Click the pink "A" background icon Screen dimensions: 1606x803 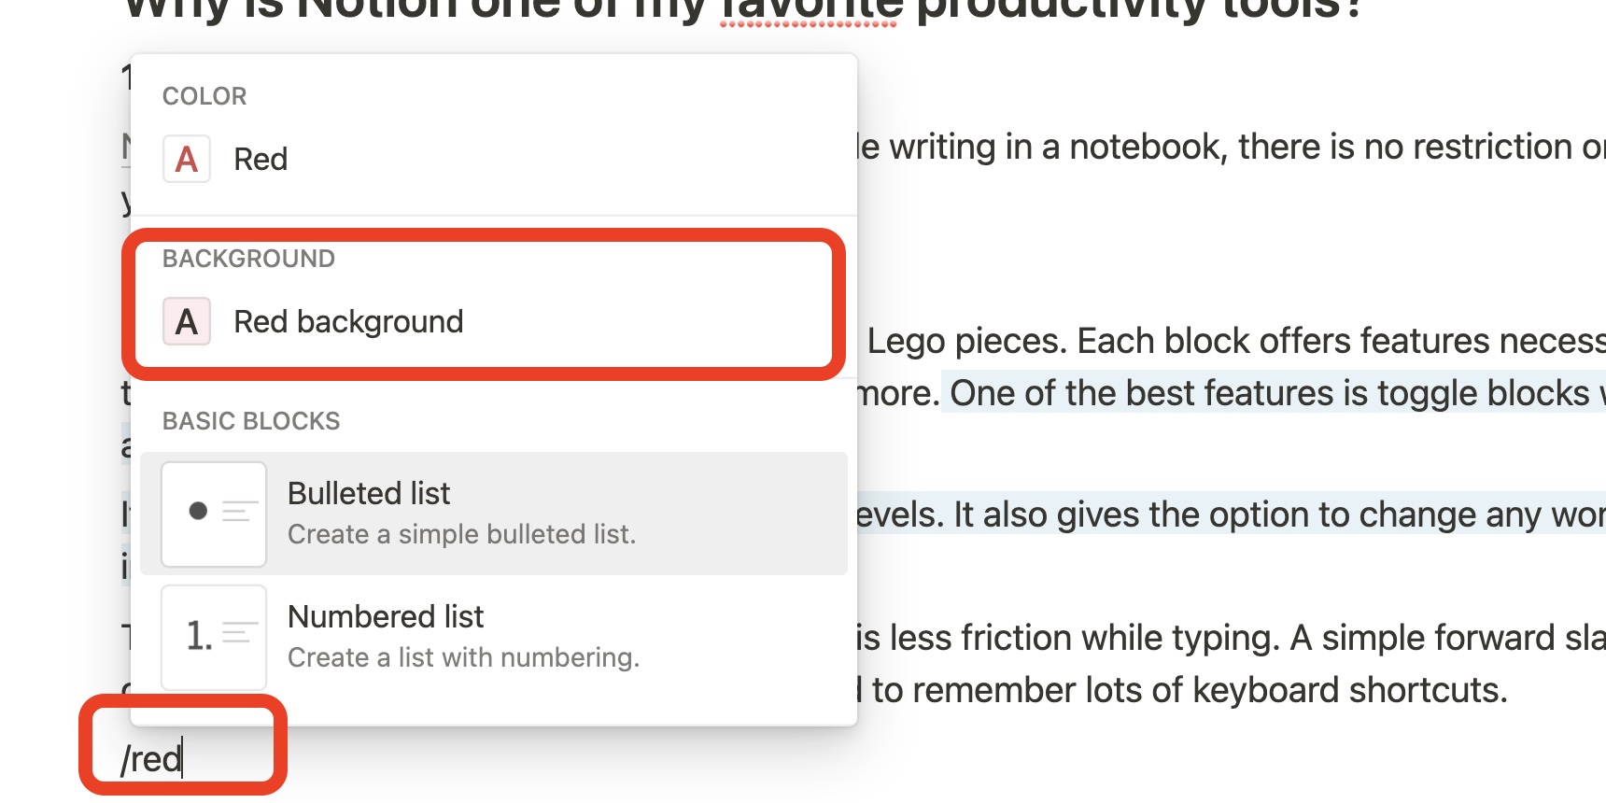click(x=186, y=321)
